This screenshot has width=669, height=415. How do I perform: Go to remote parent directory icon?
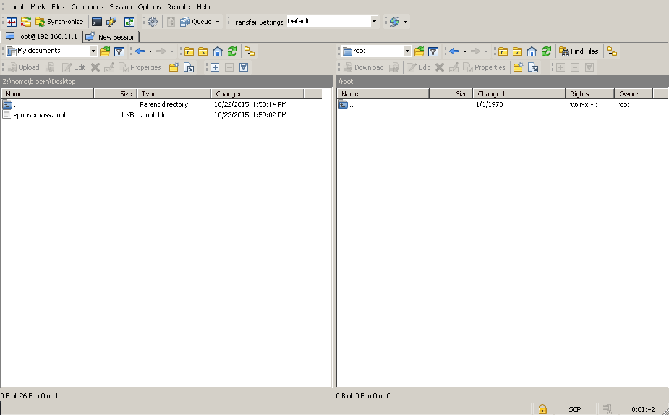click(x=503, y=51)
